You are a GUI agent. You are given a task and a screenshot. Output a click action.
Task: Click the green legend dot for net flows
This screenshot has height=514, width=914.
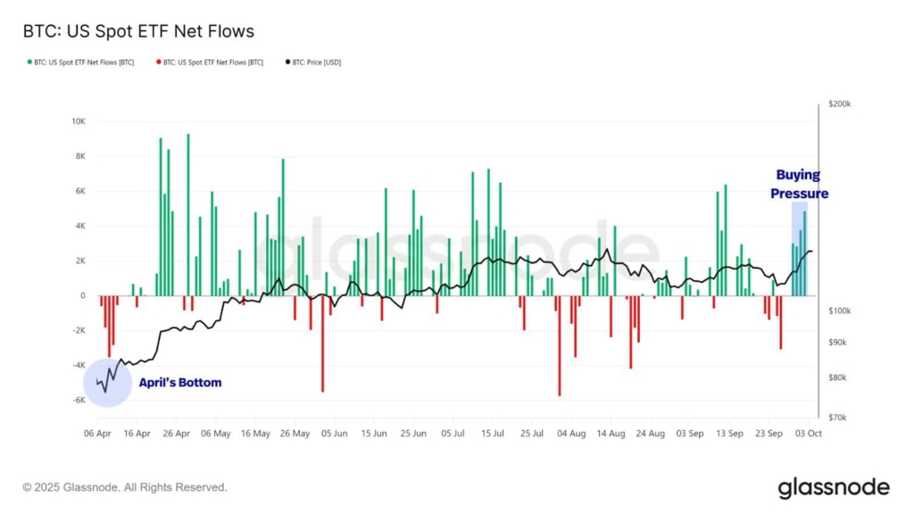tap(29, 62)
